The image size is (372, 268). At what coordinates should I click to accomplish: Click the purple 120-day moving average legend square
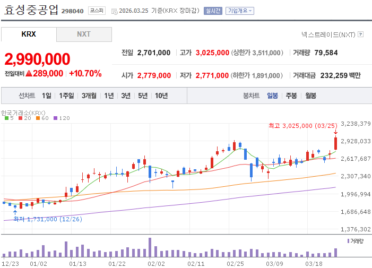56,118
